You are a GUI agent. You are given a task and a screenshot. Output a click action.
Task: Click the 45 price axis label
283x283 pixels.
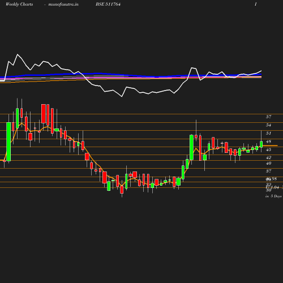point(268,149)
